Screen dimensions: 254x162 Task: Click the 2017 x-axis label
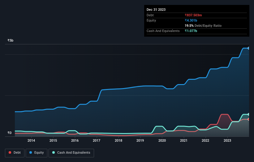[x=97, y=140]
